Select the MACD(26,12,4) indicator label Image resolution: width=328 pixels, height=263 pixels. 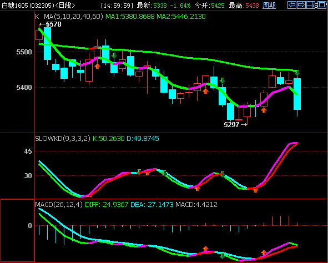(59, 204)
